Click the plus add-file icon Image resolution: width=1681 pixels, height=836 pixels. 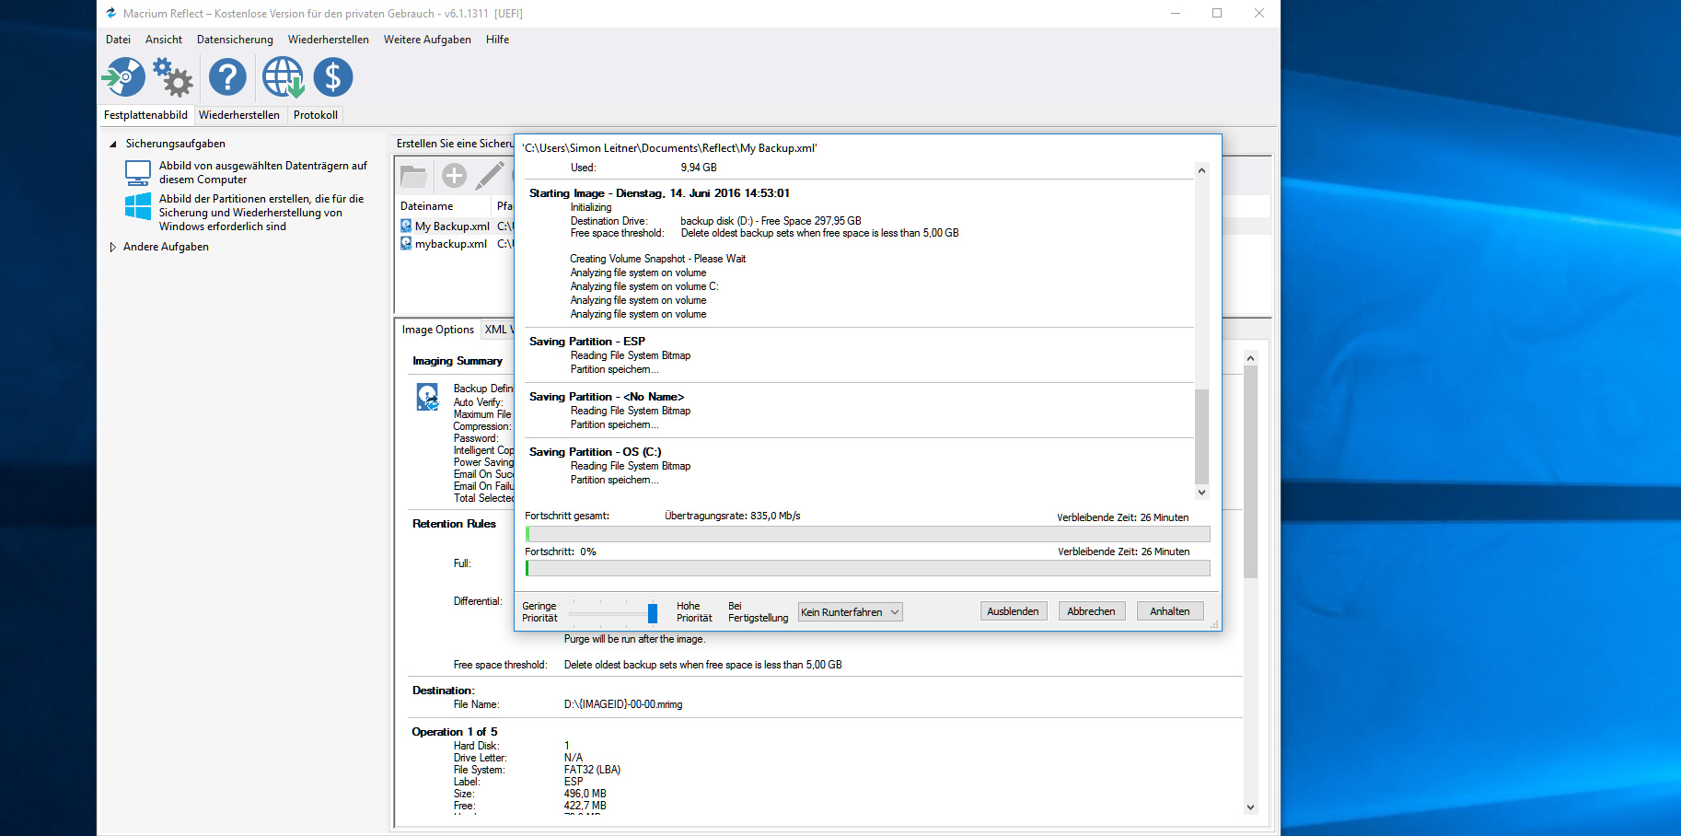(x=454, y=176)
